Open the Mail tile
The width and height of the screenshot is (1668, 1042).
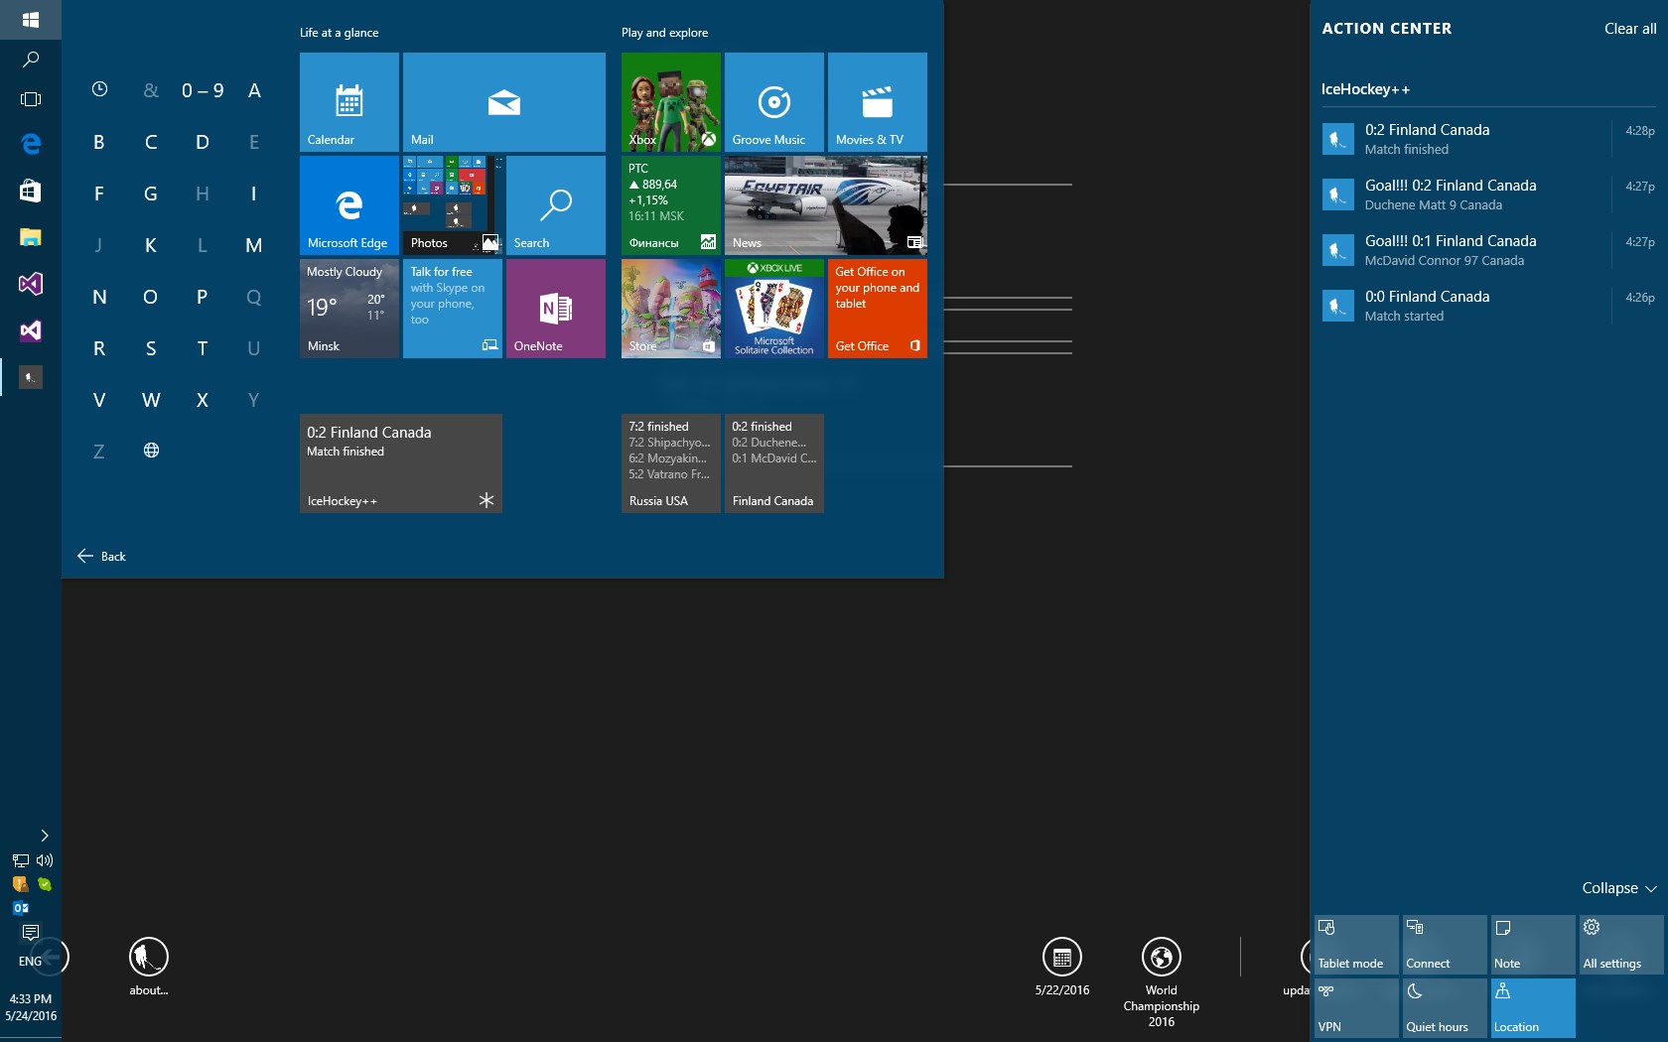pyautogui.click(x=504, y=102)
